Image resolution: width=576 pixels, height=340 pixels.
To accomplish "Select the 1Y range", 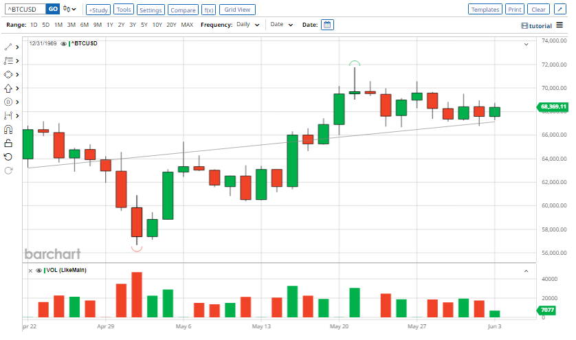I will (110, 25).
